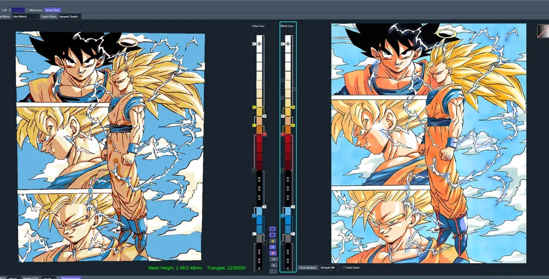Click the red marker tag in Color Core
The width and height of the screenshot is (549, 279).
(x=265, y=134)
